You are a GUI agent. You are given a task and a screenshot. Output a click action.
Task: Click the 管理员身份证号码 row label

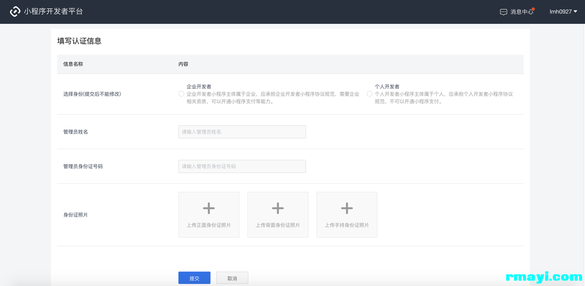point(83,166)
